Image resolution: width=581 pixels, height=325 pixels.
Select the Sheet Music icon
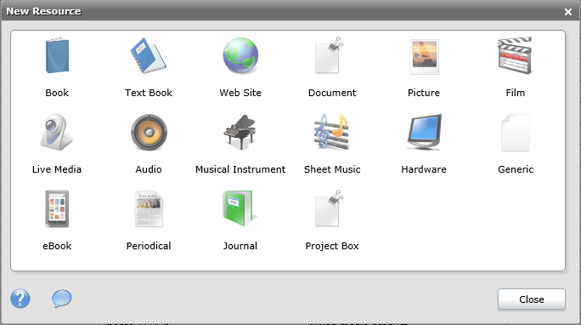331,132
